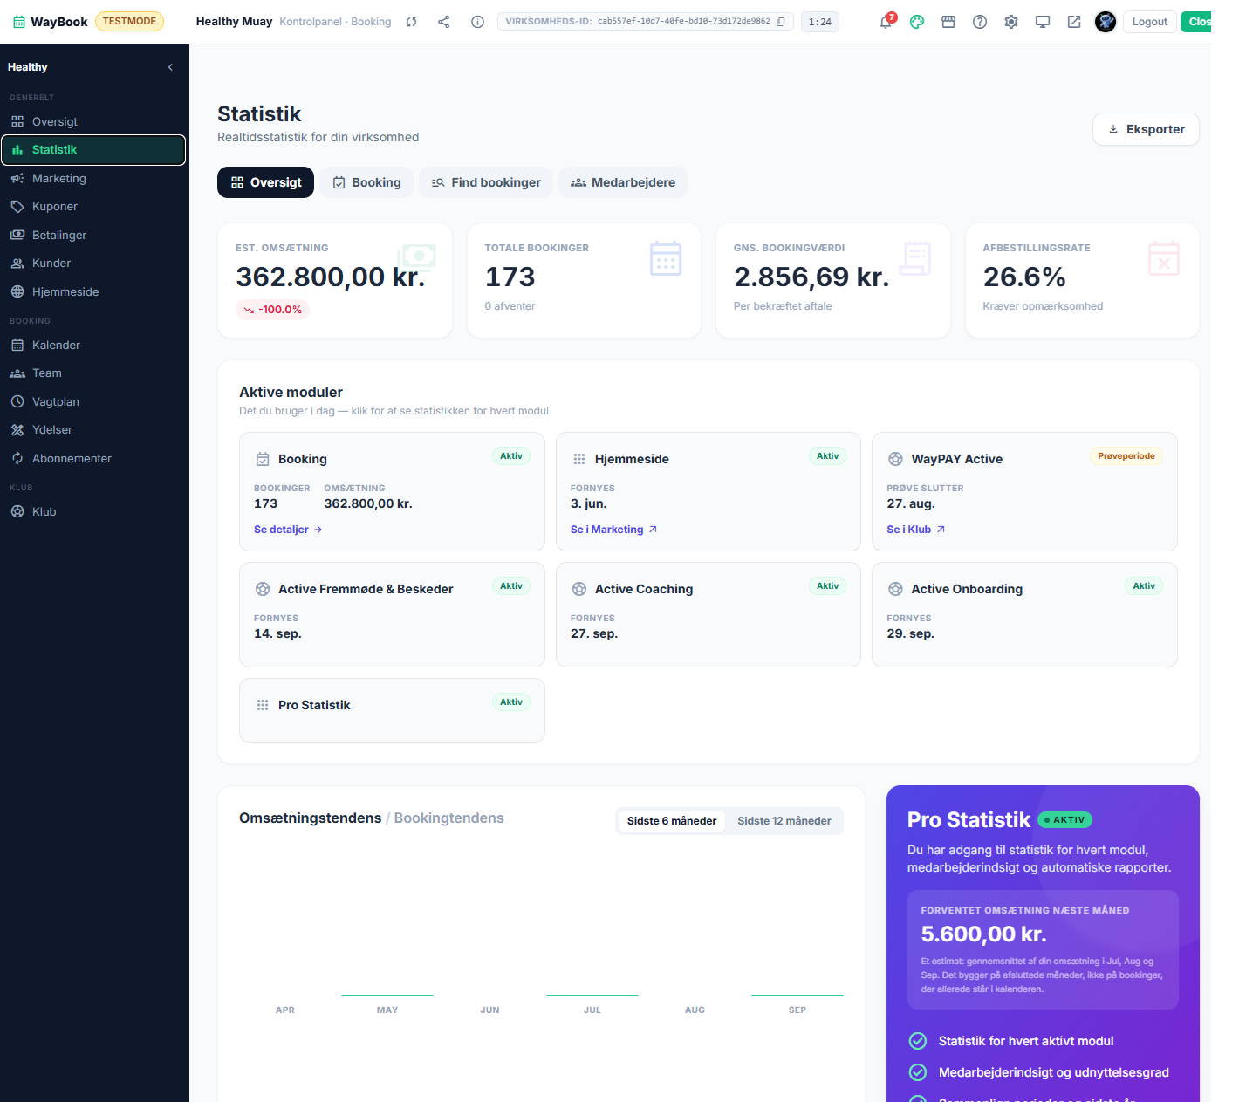
Task: Click the Prøveperiode badge on WayPAY
Action: (x=1126, y=456)
